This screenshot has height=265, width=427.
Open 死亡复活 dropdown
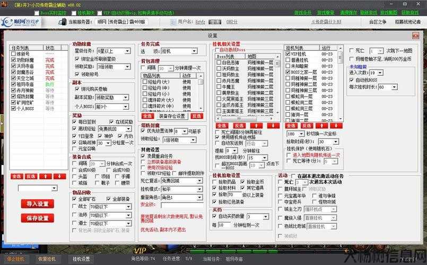(x=181, y=181)
